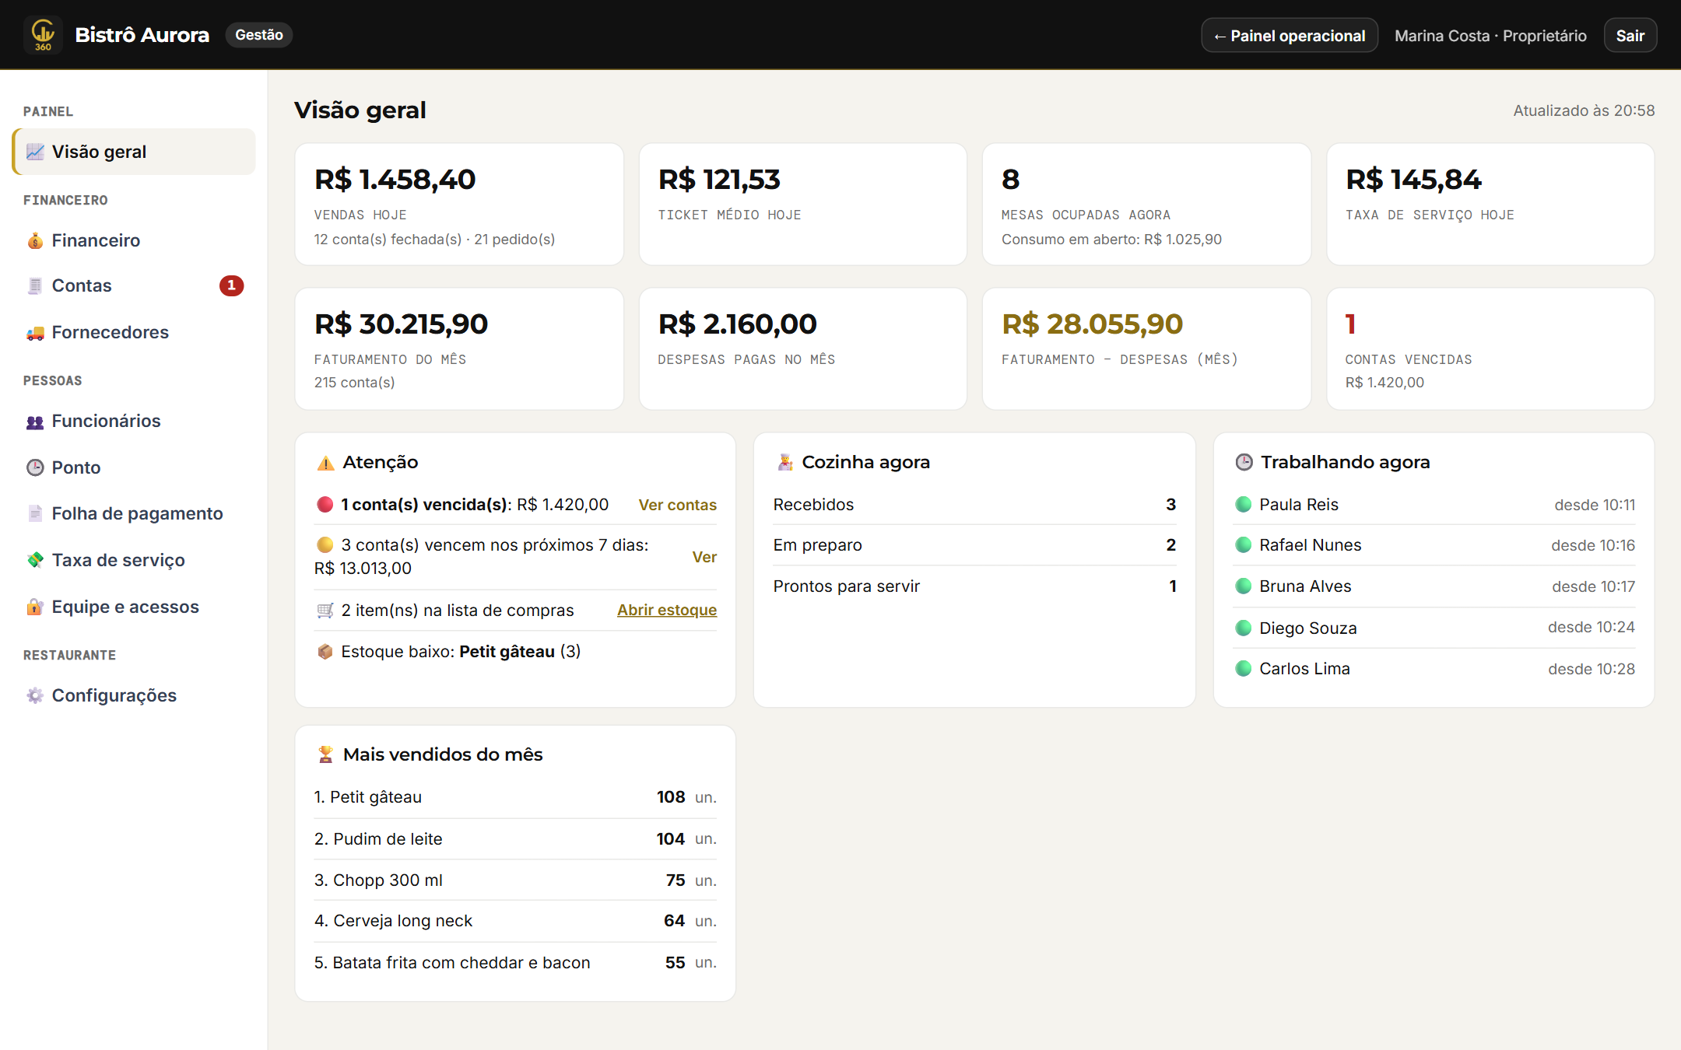The image size is (1681, 1050).
Task: Click the warning triangle icon in Atenção
Action: click(325, 463)
